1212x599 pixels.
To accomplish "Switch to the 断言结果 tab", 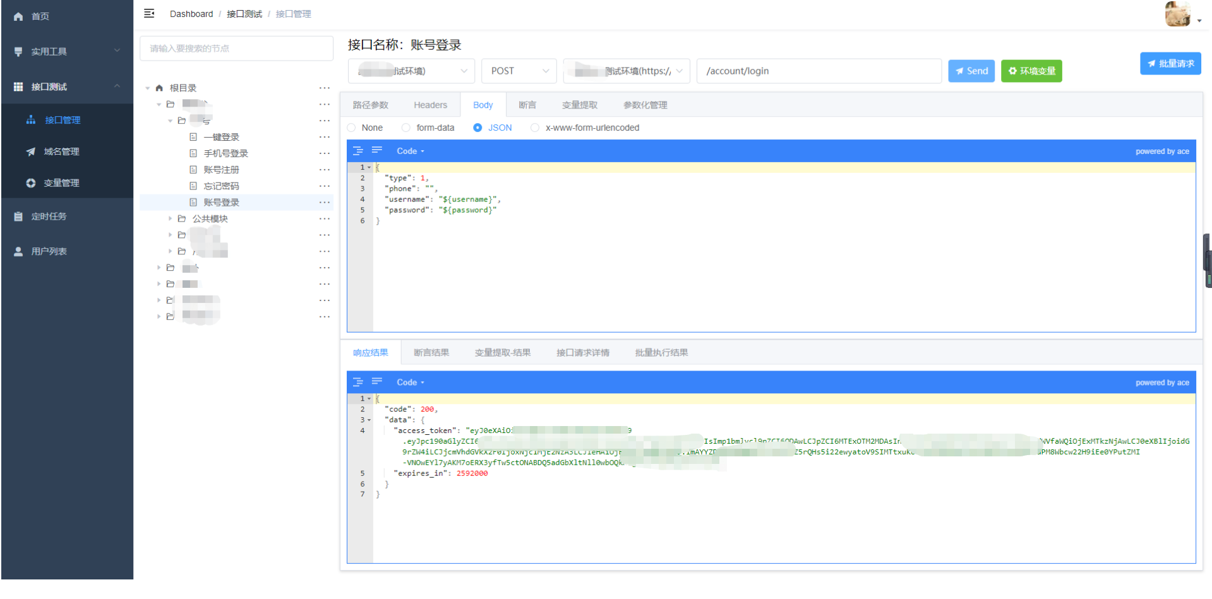I will 431,353.
